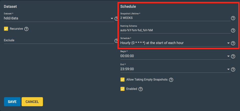The height and width of the screenshot is (111, 240).
Task: Expand the Dataset hdd/data dropdown
Action: tap(112, 19)
